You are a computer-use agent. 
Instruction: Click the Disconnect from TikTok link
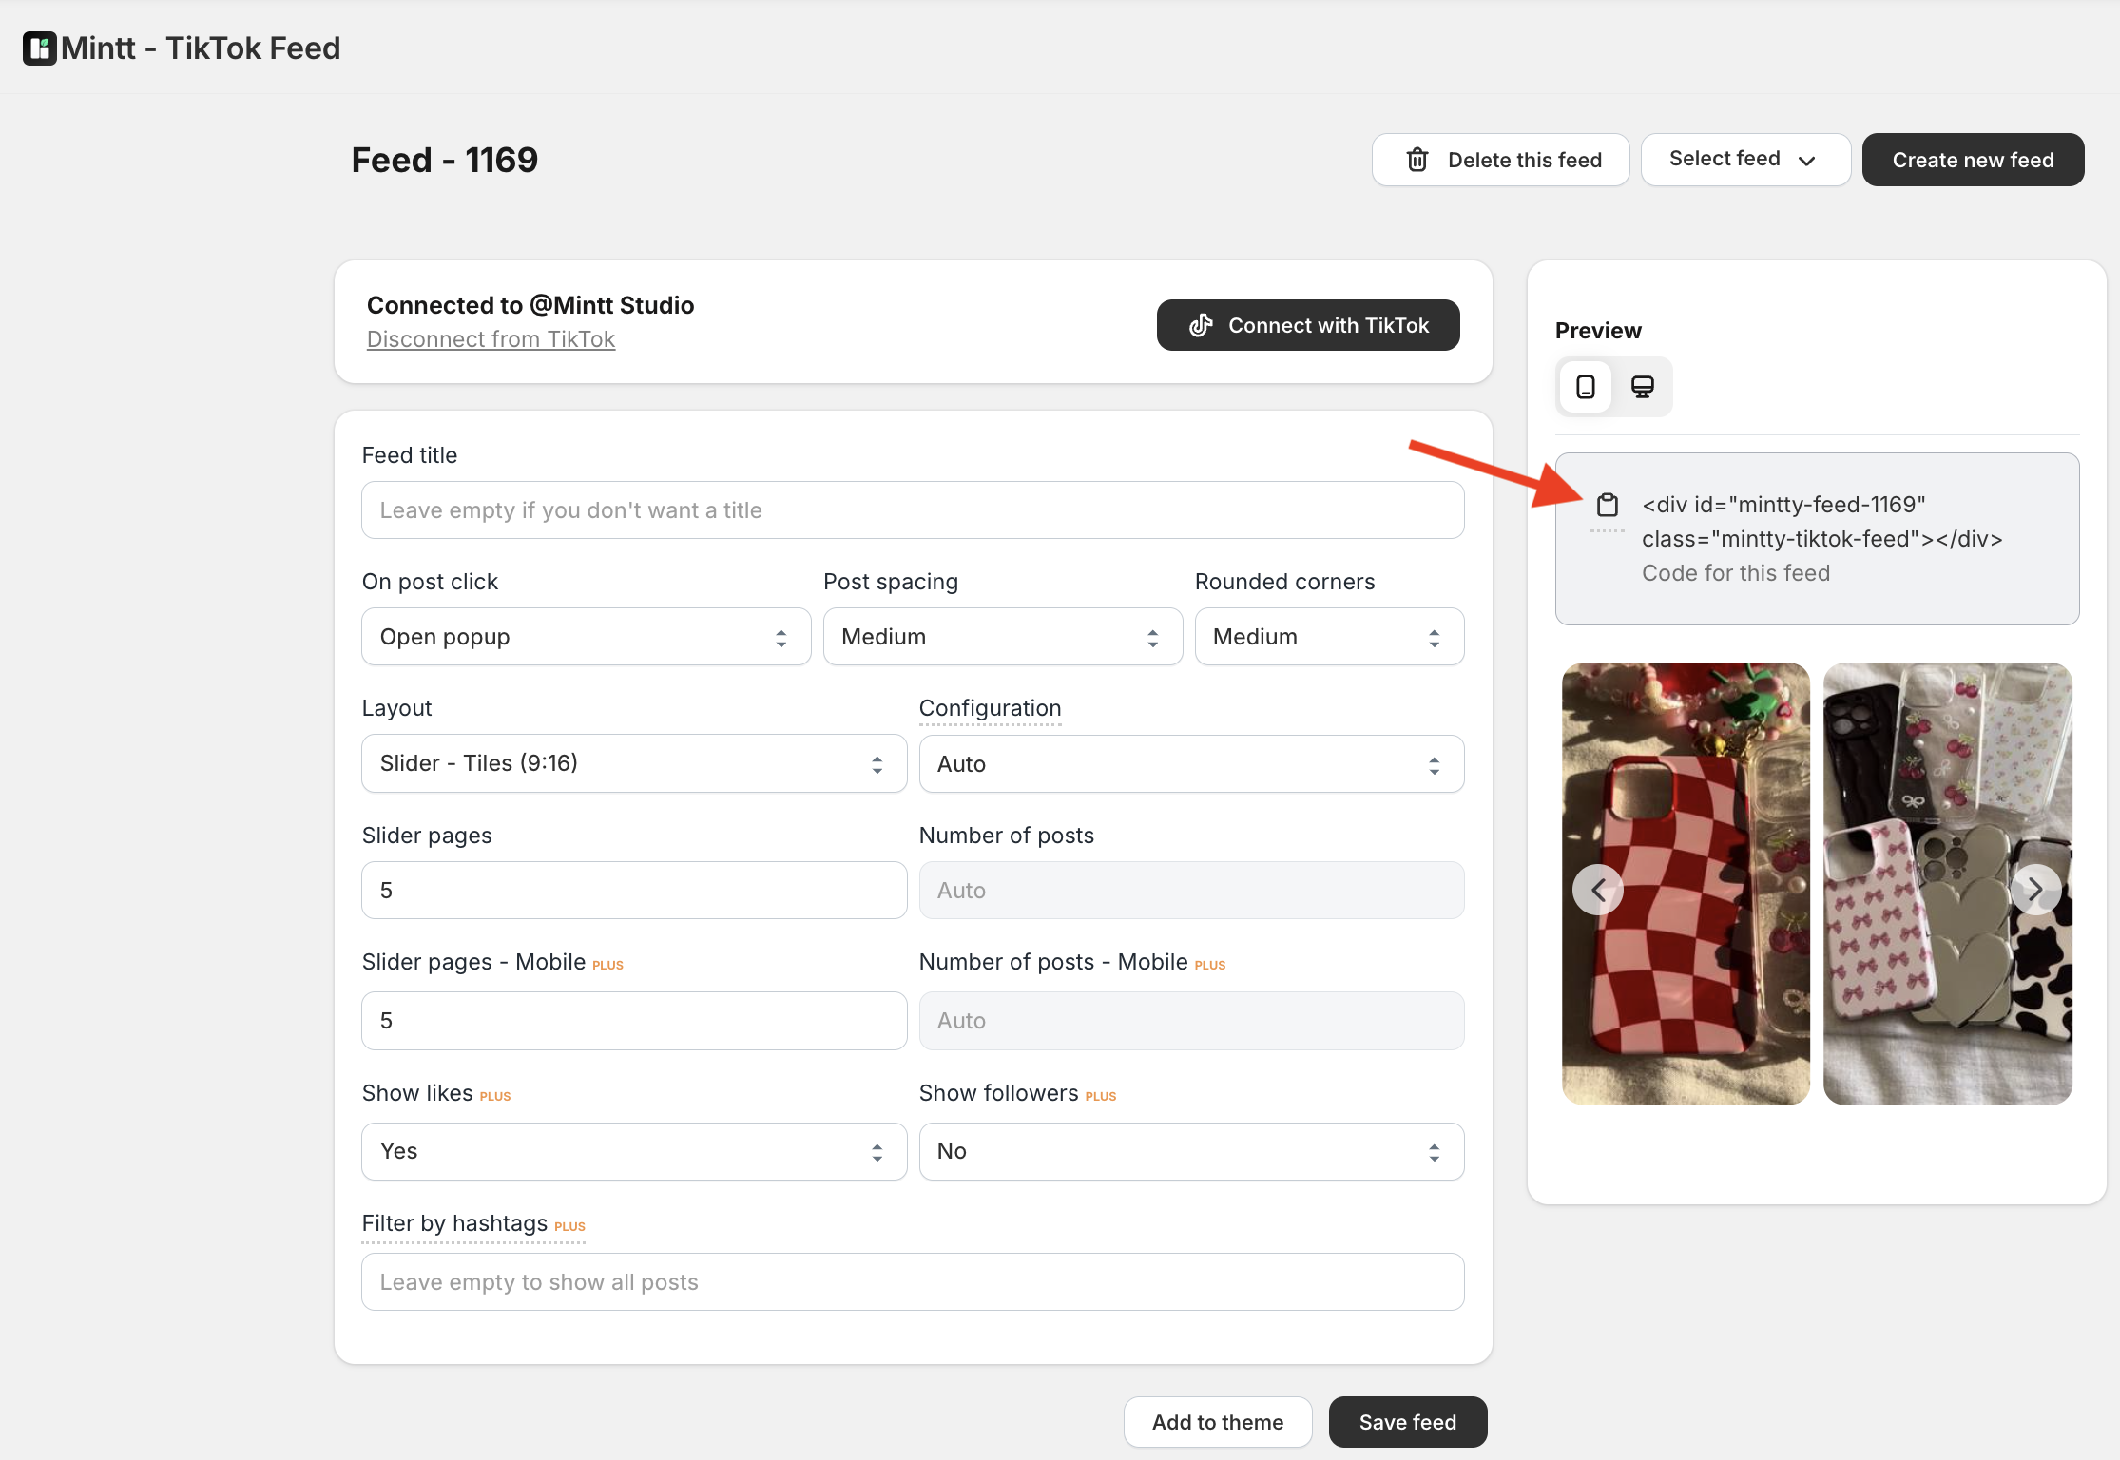coord(491,338)
